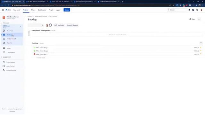Click the Bug 1 issue type icon

35,54
